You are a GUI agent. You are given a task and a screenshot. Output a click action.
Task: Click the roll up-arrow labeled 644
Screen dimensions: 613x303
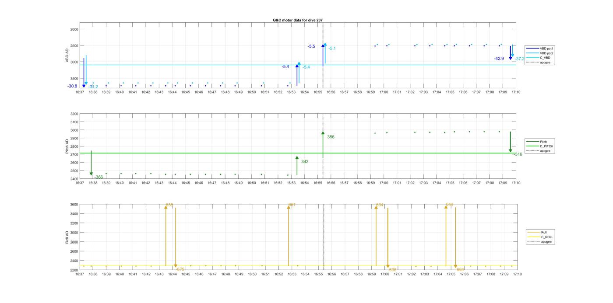click(446, 235)
